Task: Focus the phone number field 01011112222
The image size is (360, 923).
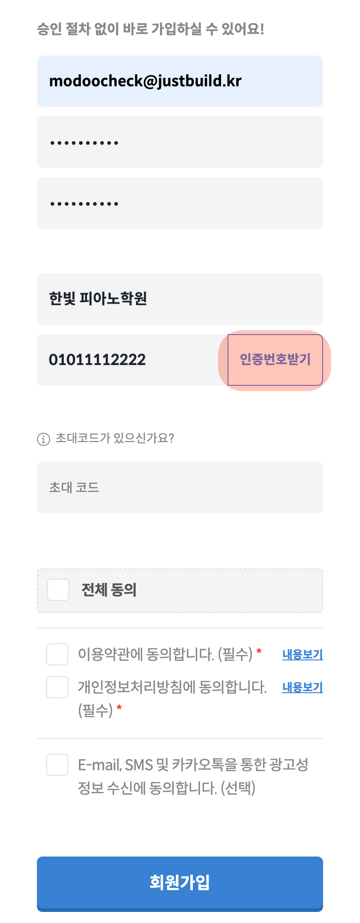Action: (x=125, y=360)
